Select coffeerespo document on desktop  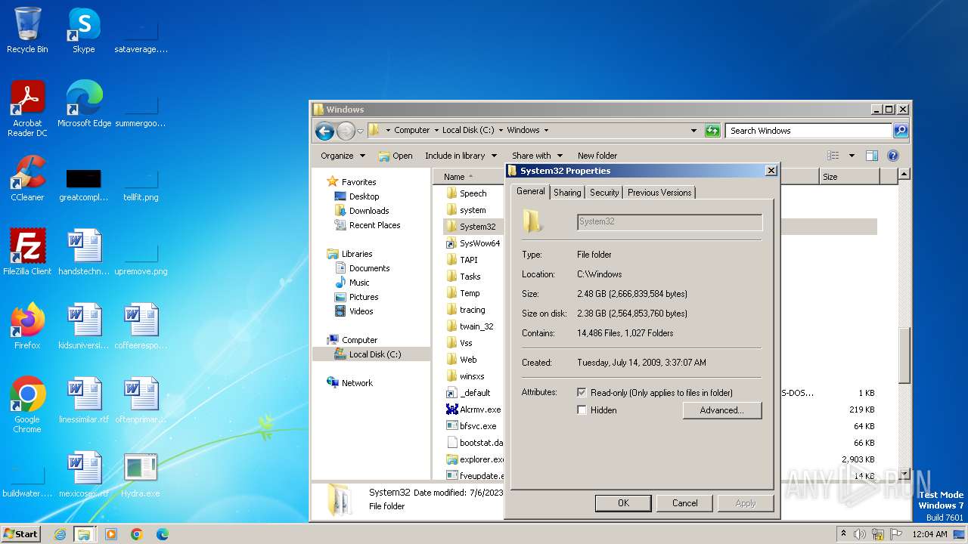tap(141, 326)
